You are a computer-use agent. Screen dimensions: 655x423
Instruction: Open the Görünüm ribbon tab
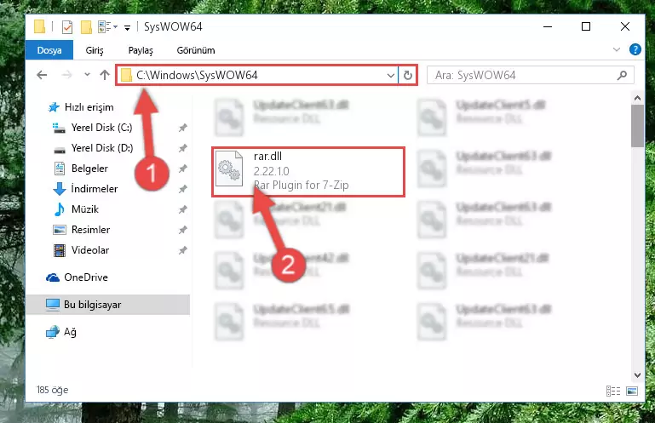coord(196,50)
